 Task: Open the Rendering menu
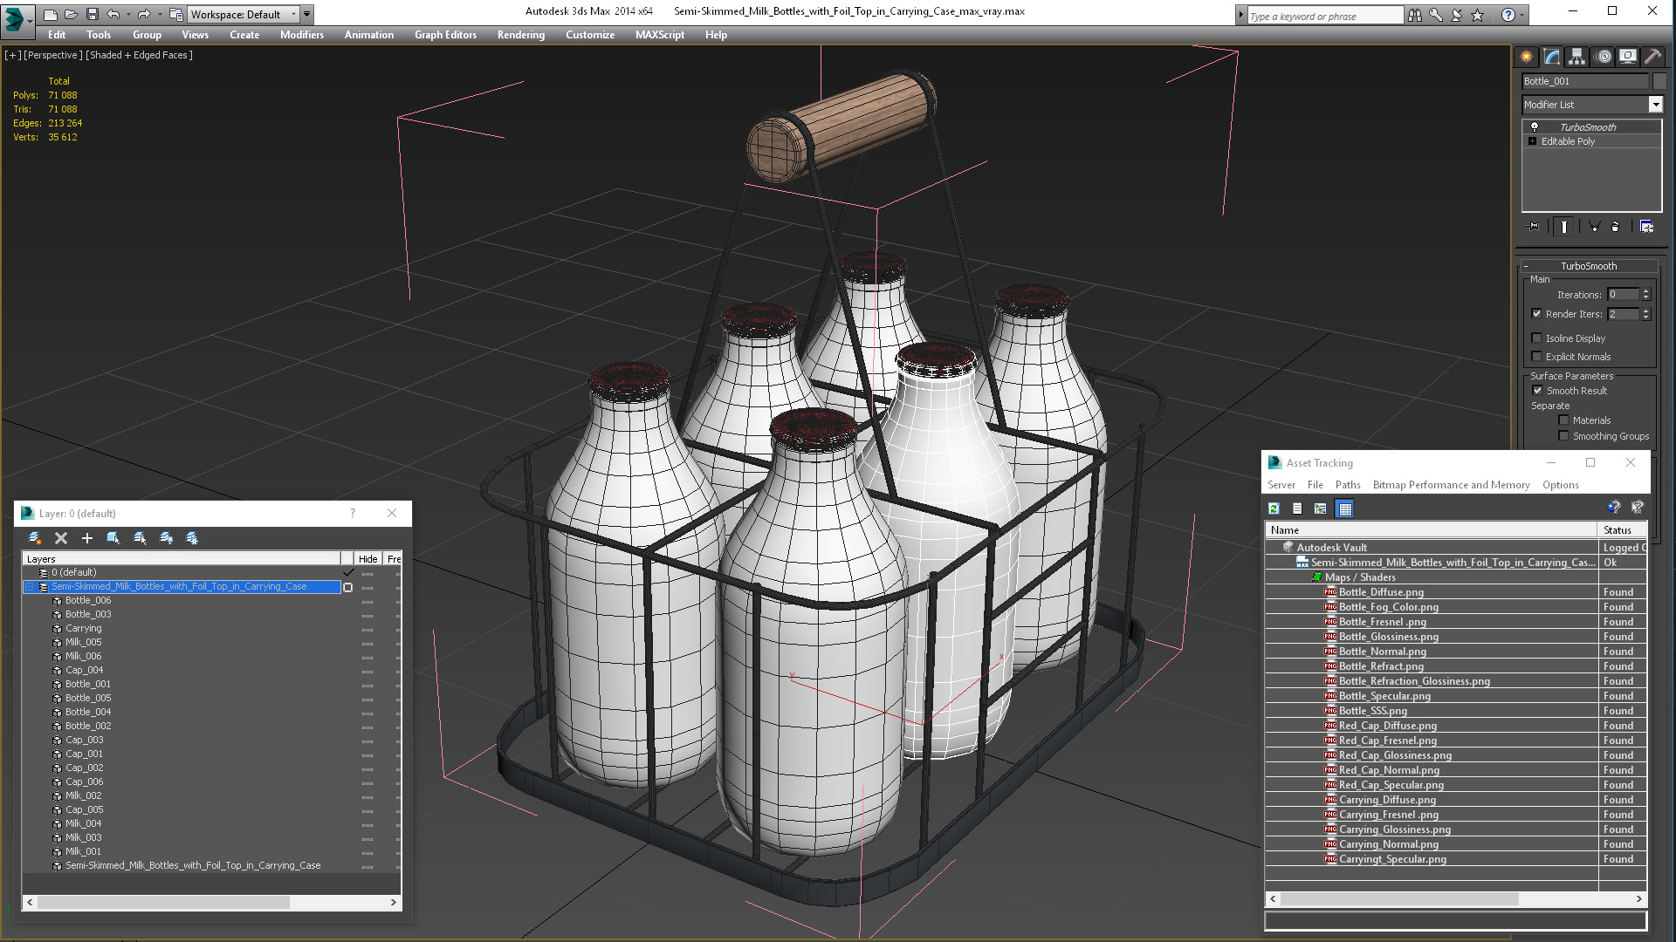pos(521,35)
